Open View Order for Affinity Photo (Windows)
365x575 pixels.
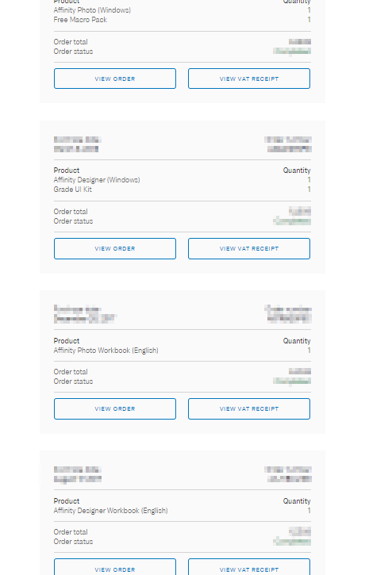115,79
